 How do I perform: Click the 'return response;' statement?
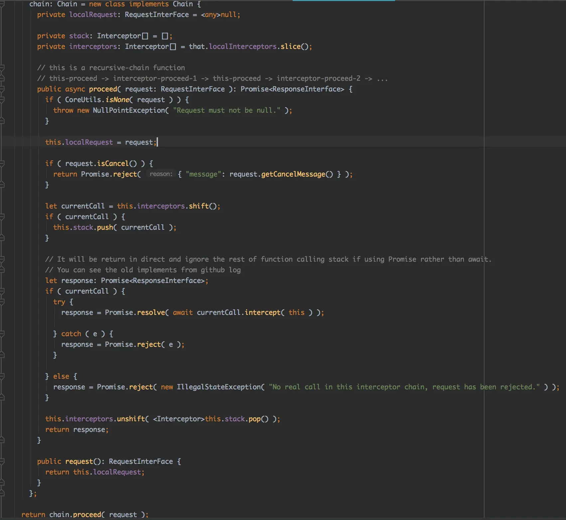click(77, 429)
